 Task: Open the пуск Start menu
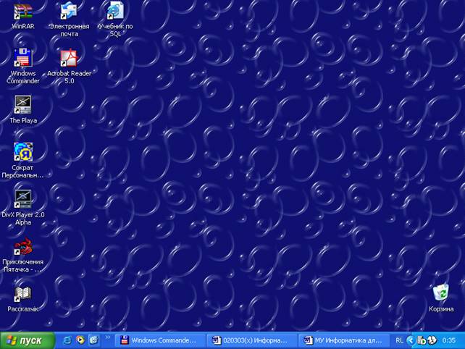28,340
